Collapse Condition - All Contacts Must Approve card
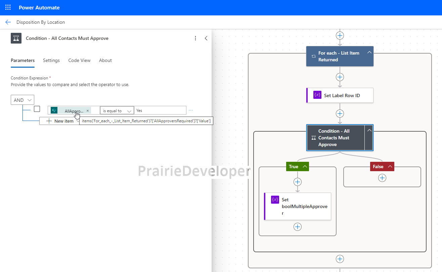Screen dimensions: 442x272 coord(369,130)
